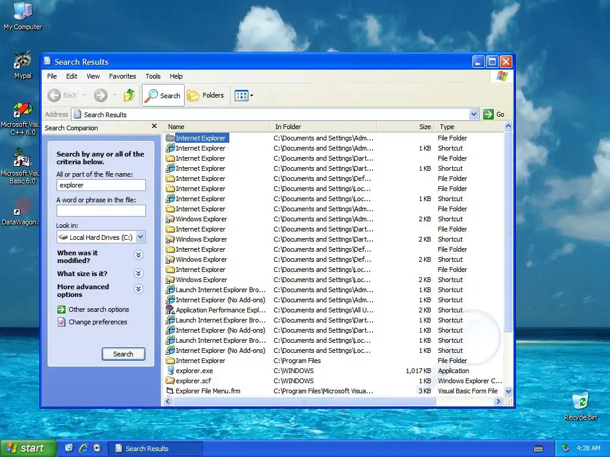Sort results by Type column
The height and width of the screenshot is (457, 610).
(469, 127)
